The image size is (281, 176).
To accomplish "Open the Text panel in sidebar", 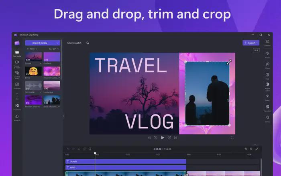I will pyautogui.click(x=17, y=96).
